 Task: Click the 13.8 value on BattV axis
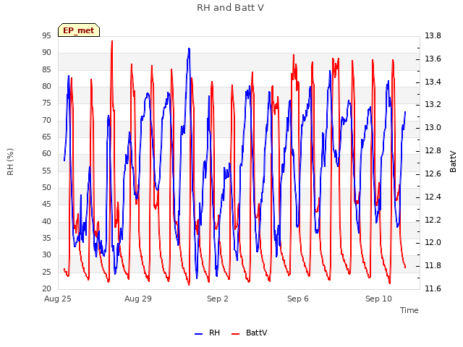pyautogui.click(x=433, y=35)
